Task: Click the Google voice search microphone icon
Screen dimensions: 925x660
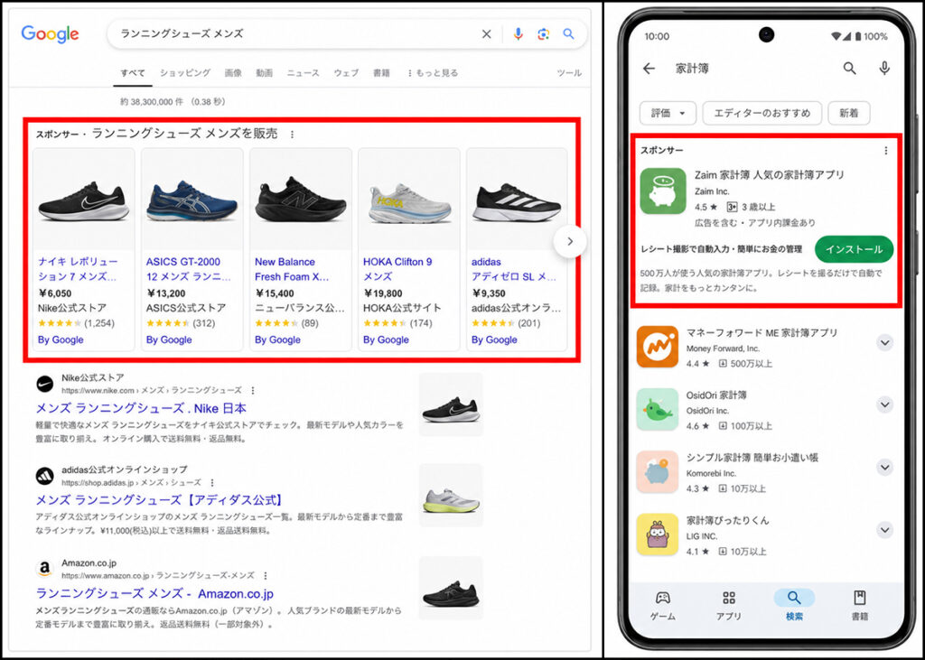Action: 518,33
